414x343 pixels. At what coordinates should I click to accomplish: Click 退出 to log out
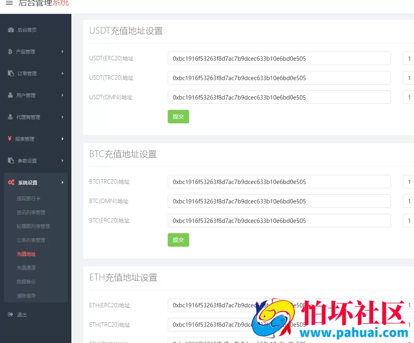coord(22,314)
